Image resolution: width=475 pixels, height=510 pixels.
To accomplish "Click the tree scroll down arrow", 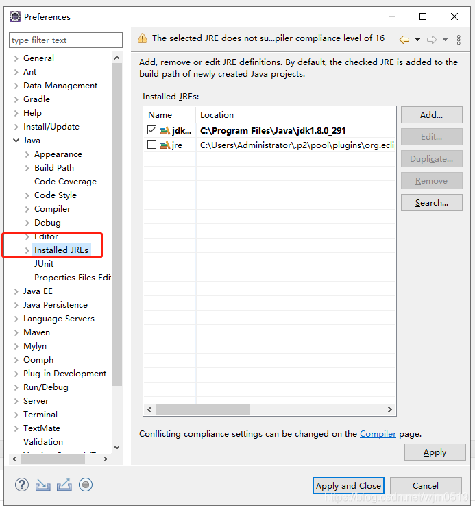I will click(117, 448).
